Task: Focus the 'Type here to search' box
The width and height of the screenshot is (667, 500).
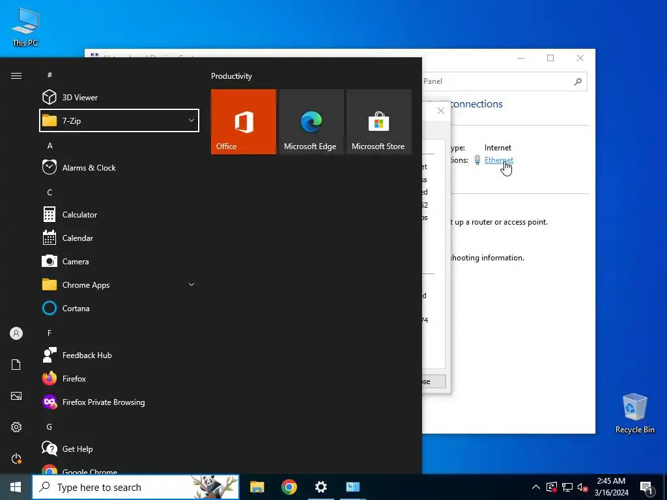Action: tap(135, 487)
